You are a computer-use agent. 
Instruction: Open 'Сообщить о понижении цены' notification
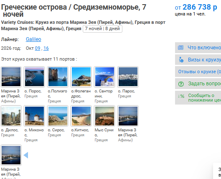click(205, 97)
